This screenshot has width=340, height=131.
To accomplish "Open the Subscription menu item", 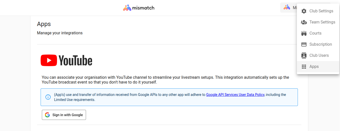I will 320,44.
